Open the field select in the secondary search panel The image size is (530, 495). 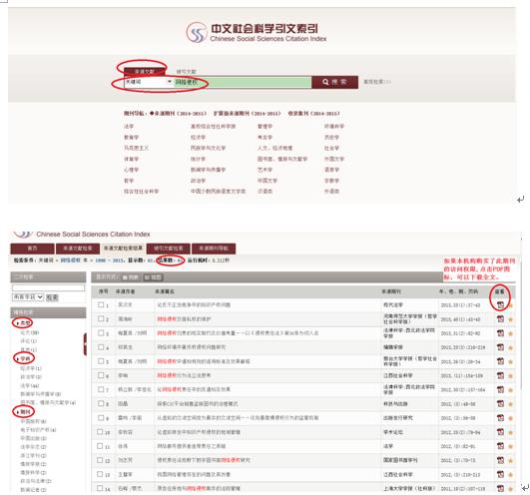tap(28, 297)
